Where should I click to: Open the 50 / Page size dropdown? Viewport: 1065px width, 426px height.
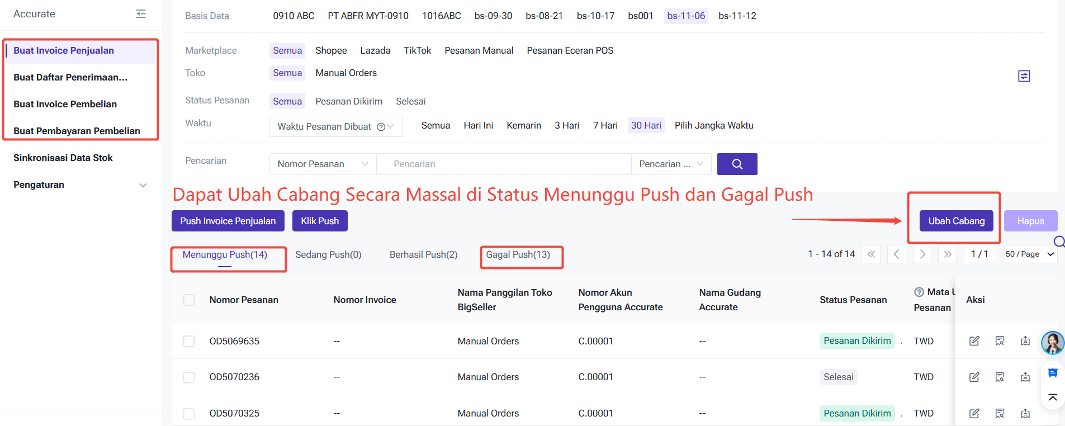pyautogui.click(x=1029, y=254)
